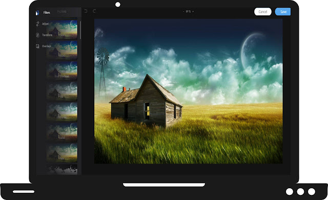
Task: Click the farmhouse photo on the canvas
Action: (x=188, y=91)
